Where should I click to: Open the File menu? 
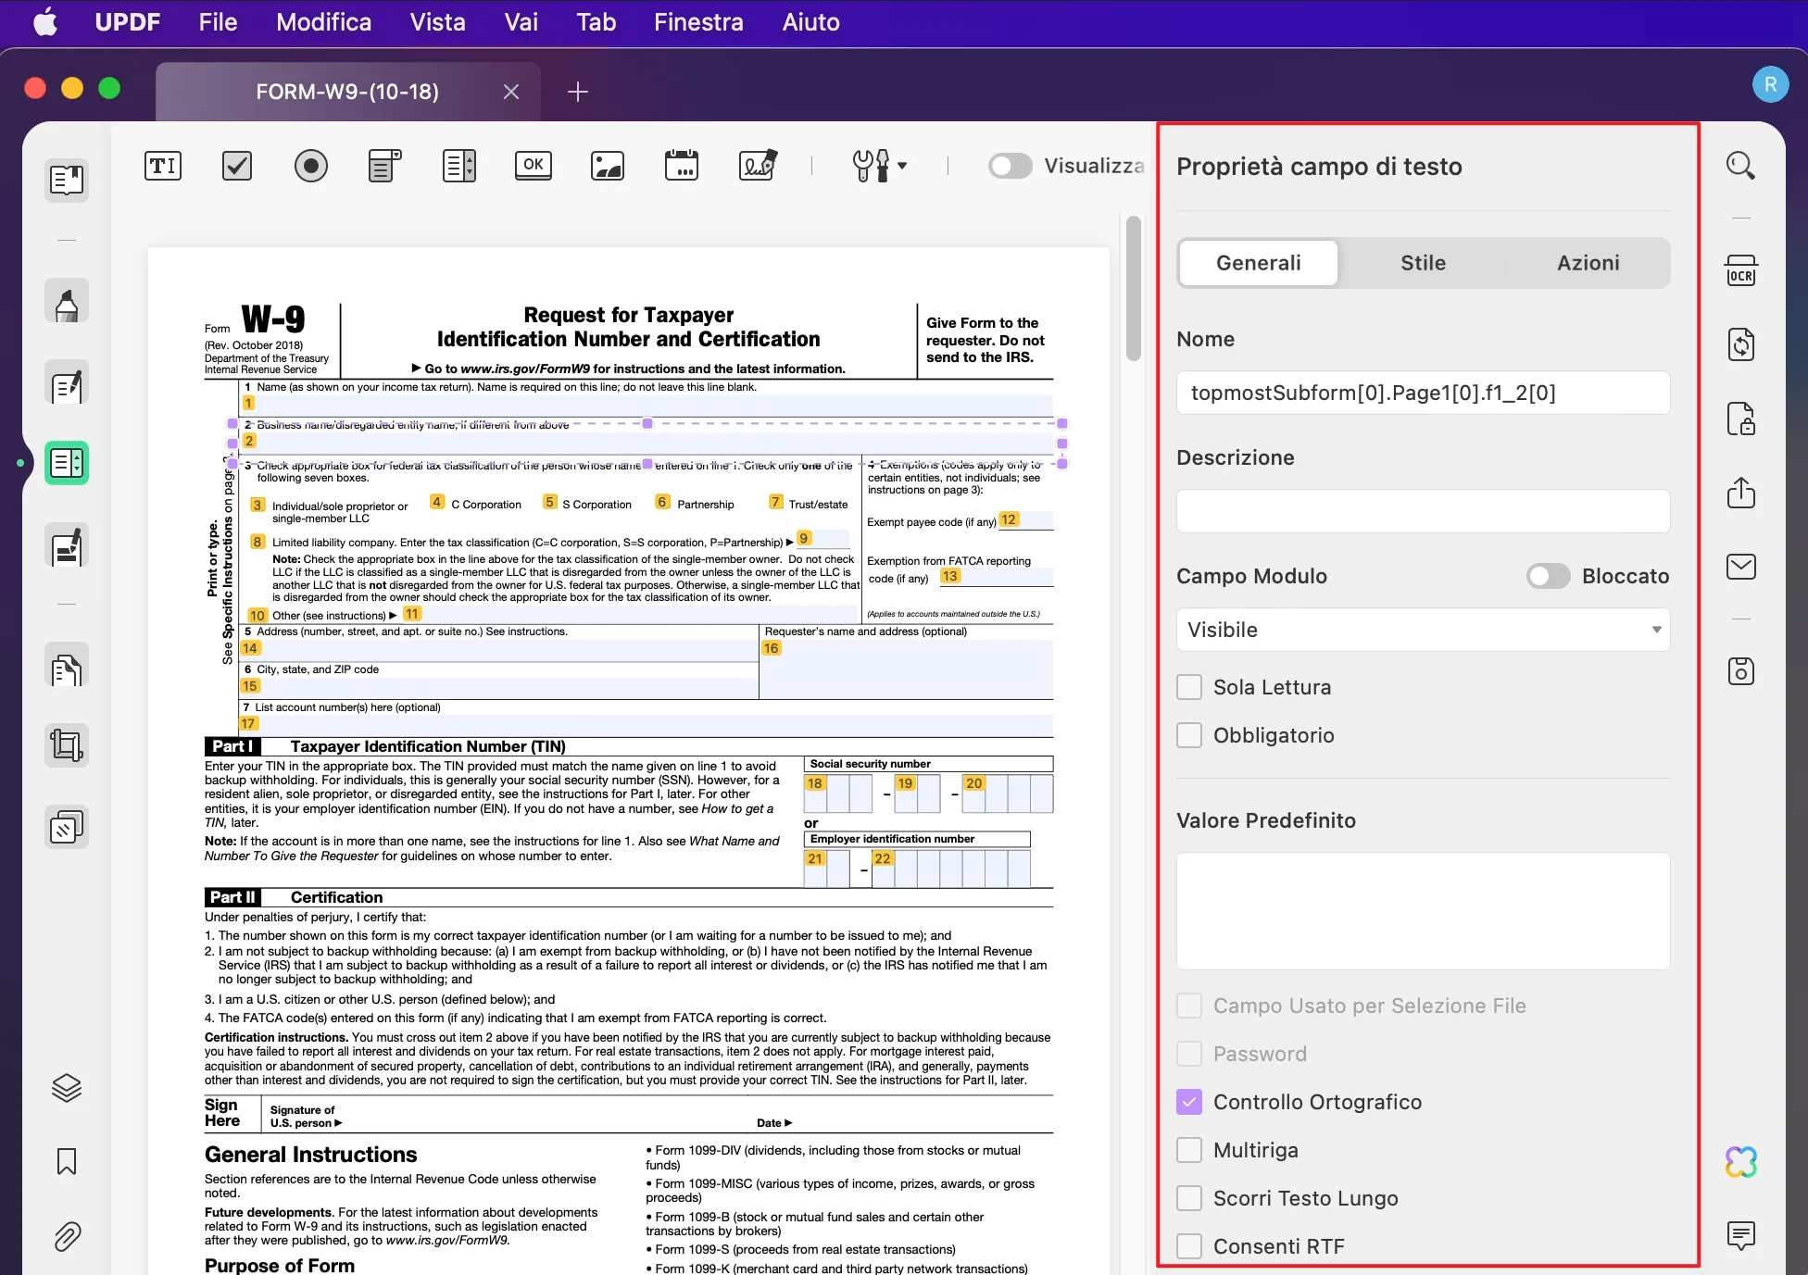click(218, 22)
